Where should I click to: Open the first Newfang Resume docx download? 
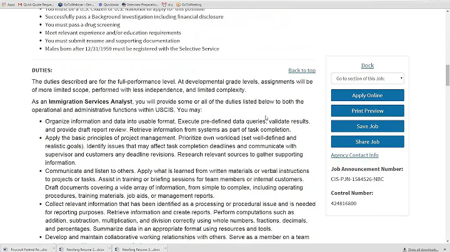(82, 250)
